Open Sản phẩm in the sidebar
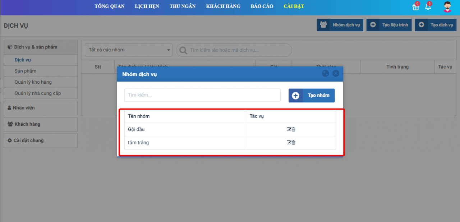 pos(26,71)
